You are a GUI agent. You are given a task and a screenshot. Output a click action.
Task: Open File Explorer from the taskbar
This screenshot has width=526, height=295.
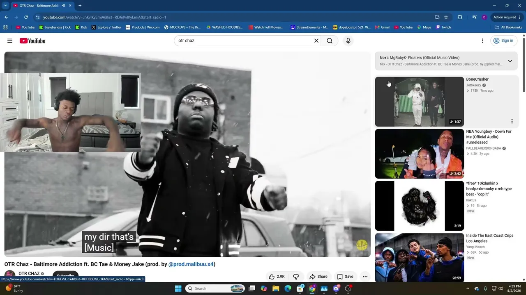(x=276, y=288)
